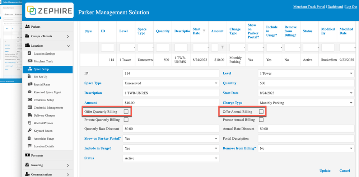Expand the Invoicing menu chevron
This screenshot has height=177, width=359.
click(68, 165)
